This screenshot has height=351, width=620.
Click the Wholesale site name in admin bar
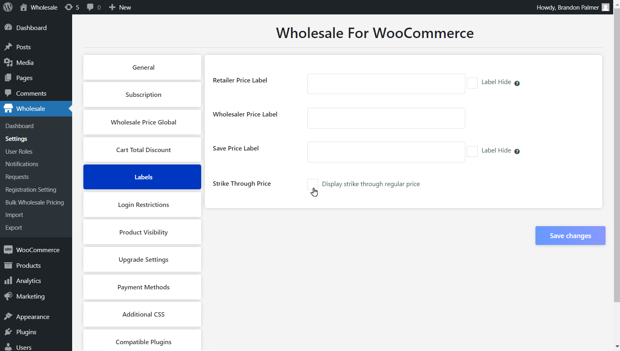click(x=44, y=7)
